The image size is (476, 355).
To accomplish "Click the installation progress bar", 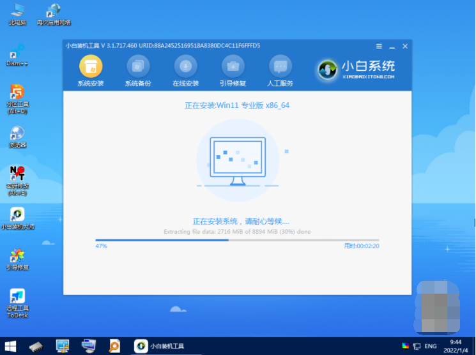I will [237, 240].
